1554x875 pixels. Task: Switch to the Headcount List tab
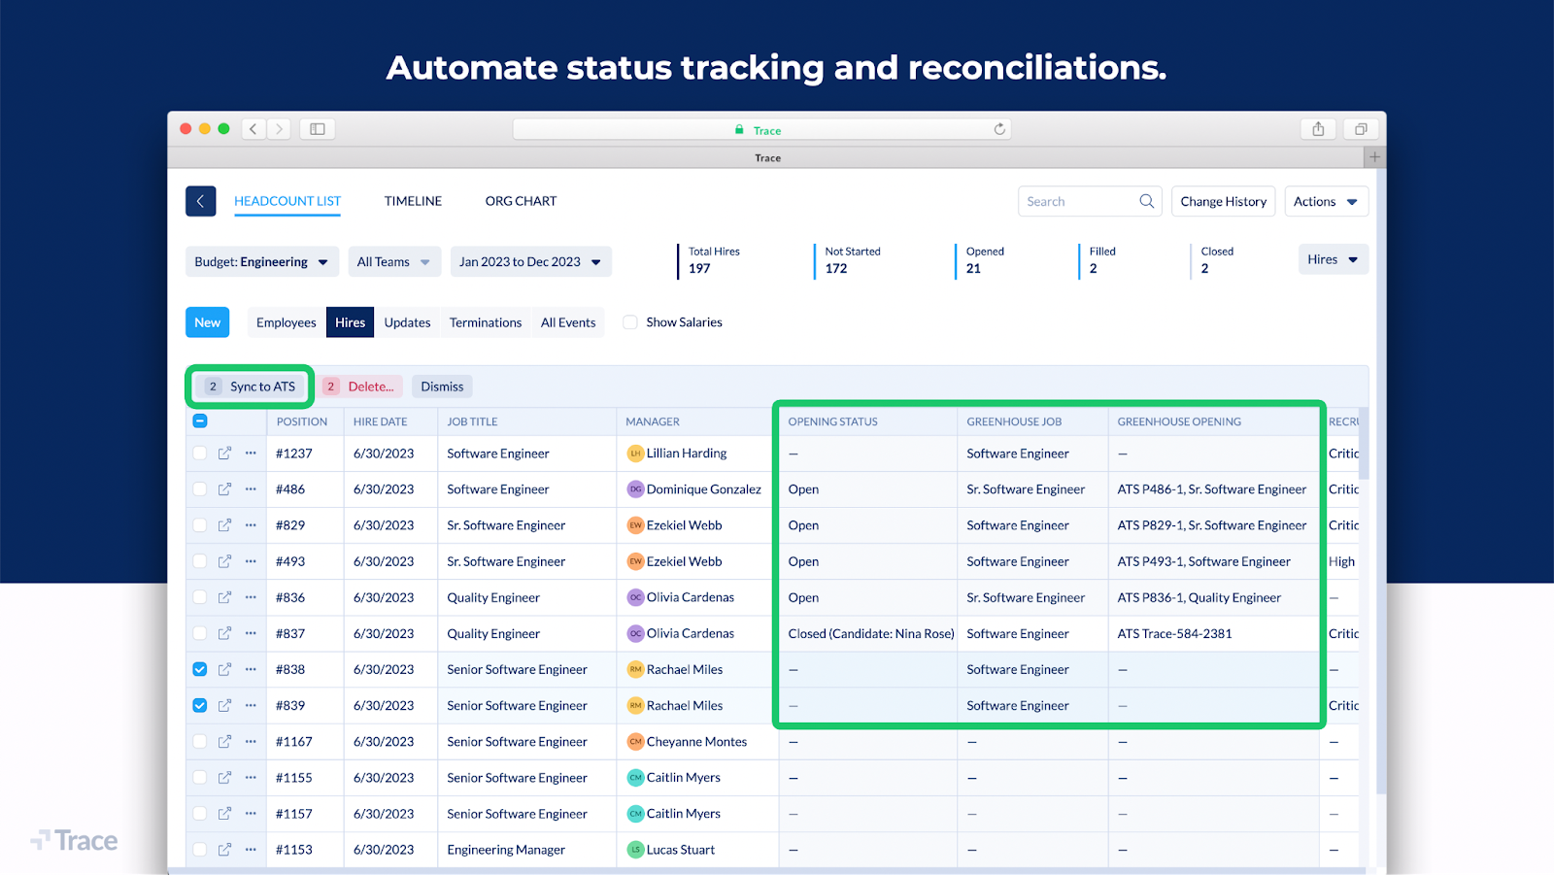click(287, 201)
